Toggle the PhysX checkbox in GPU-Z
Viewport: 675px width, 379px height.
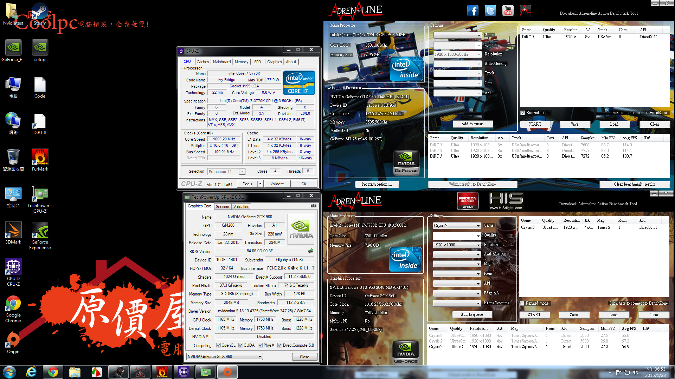pyautogui.click(x=260, y=345)
